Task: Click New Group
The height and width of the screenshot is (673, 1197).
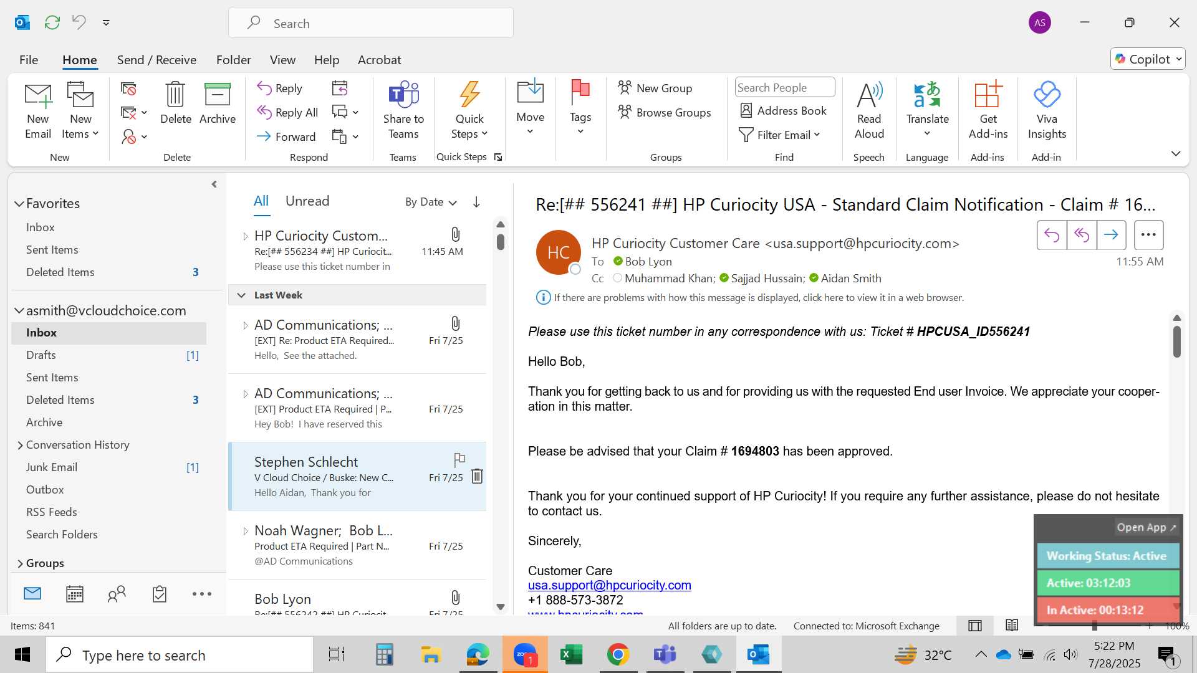Action: click(x=655, y=88)
